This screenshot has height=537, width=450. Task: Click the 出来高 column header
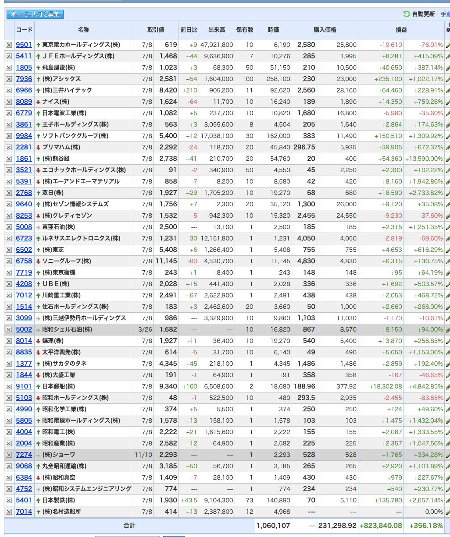(x=217, y=30)
